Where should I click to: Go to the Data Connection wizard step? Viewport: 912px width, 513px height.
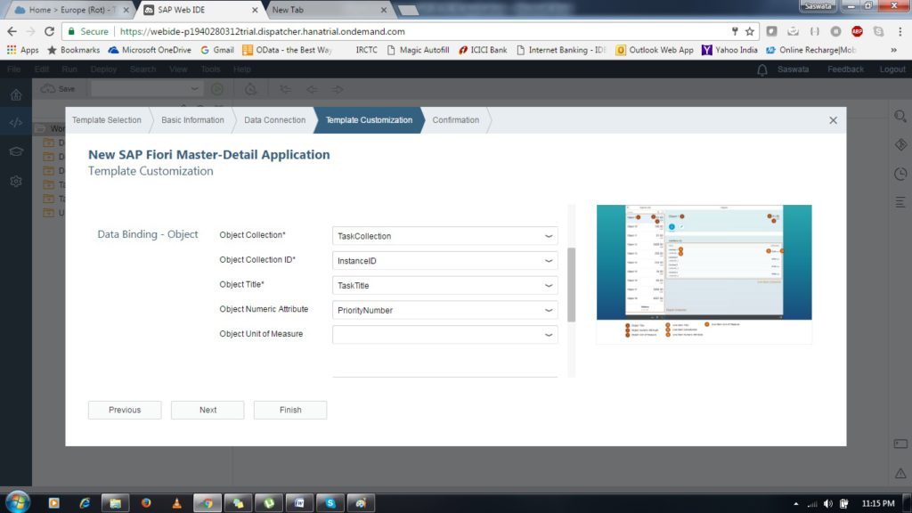click(x=274, y=120)
